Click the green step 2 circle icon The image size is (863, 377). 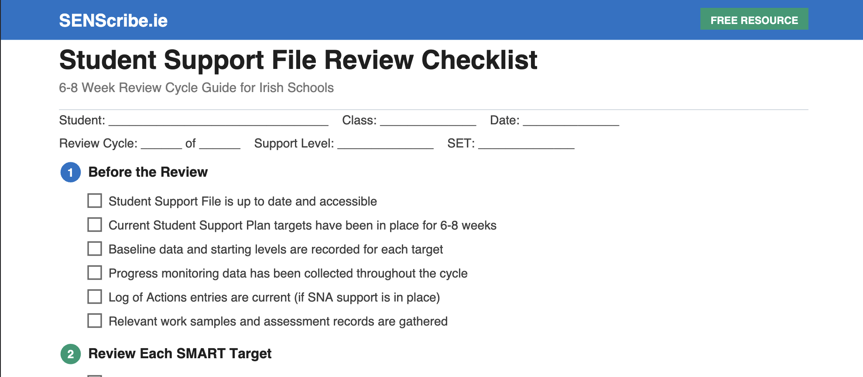click(70, 354)
